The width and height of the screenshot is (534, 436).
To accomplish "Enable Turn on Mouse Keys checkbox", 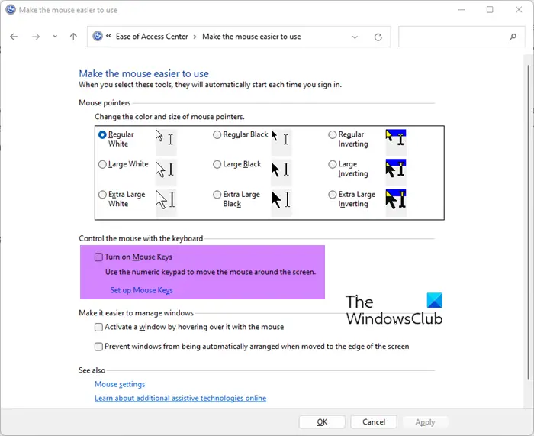I will point(98,257).
